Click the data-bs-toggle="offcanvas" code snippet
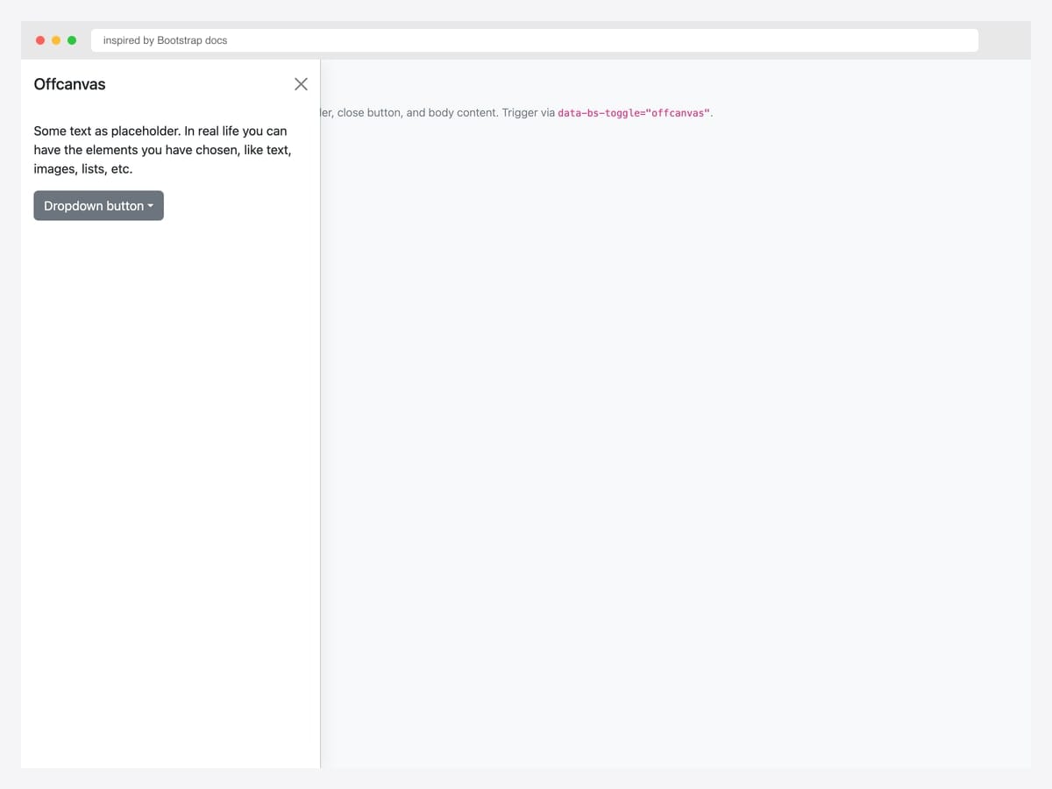The height and width of the screenshot is (789, 1052). tap(634, 113)
